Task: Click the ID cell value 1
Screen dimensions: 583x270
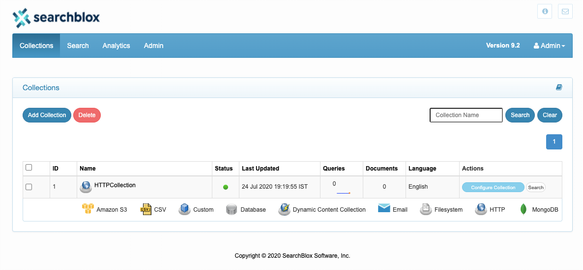Action: [x=54, y=187]
